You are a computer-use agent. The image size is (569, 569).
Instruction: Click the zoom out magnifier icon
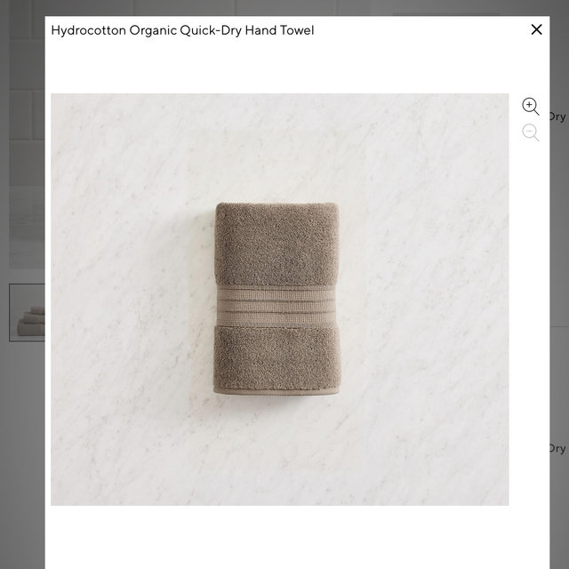coord(530,132)
